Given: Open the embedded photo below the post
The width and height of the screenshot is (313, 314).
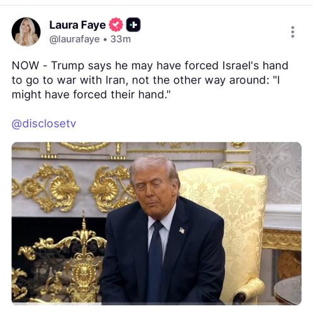Looking at the screenshot, I should coord(156,223).
